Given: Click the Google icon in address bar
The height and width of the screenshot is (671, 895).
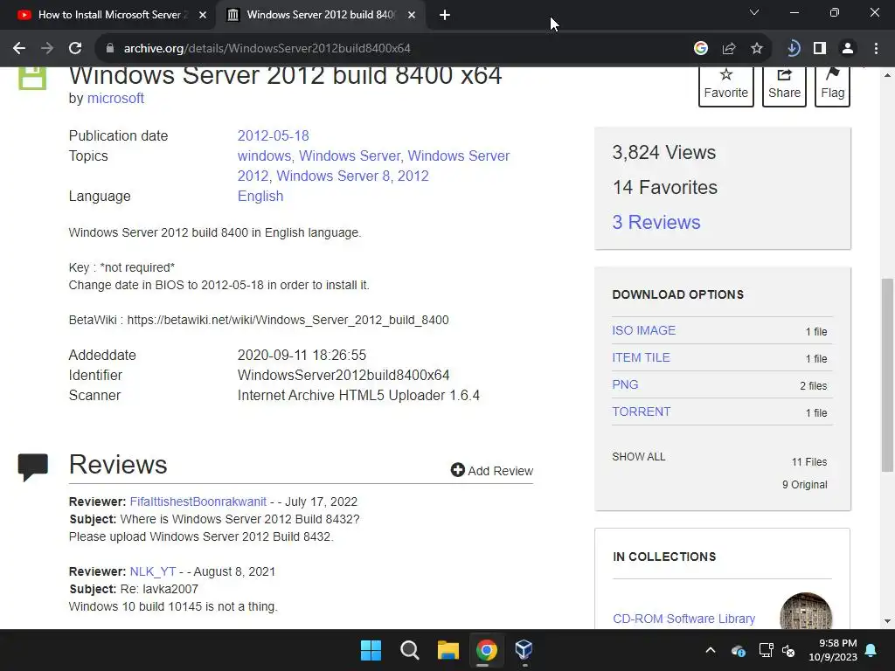Looking at the screenshot, I should (x=701, y=49).
